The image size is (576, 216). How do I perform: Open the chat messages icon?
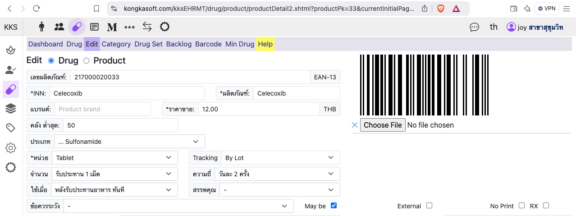(x=474, y=27)
